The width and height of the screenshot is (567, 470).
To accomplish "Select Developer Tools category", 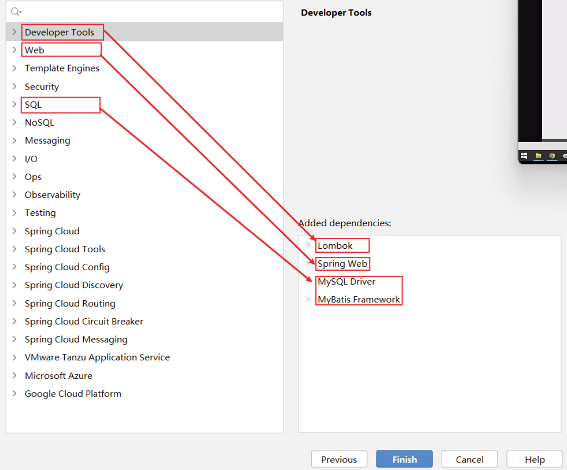I will [59, 32].
